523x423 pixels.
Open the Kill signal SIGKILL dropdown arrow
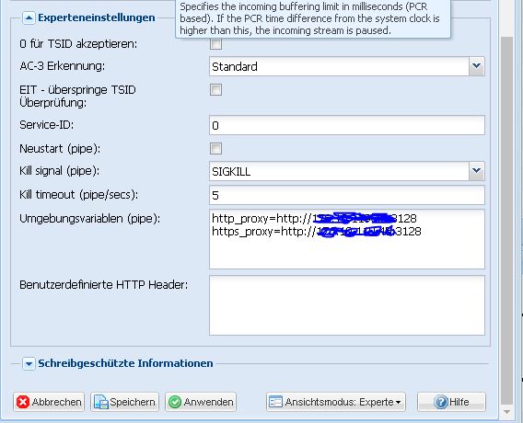click(x=476, y=171)
